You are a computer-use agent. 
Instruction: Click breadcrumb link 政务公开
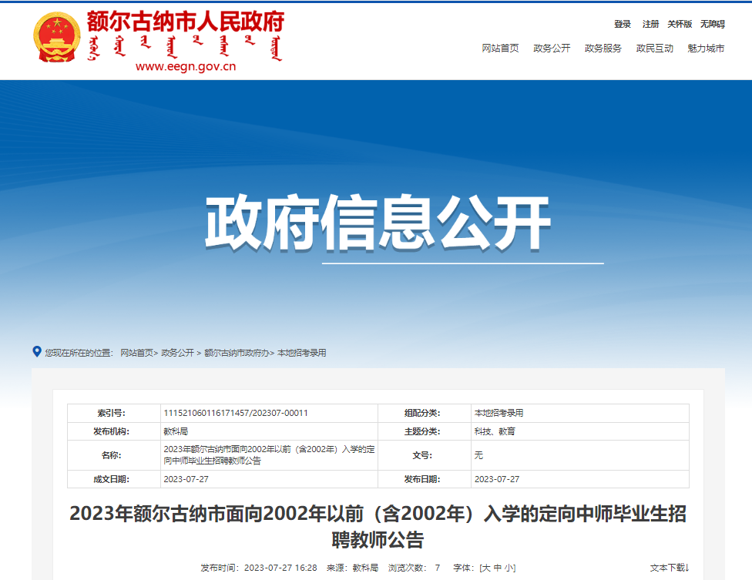[x=177, y=353]
